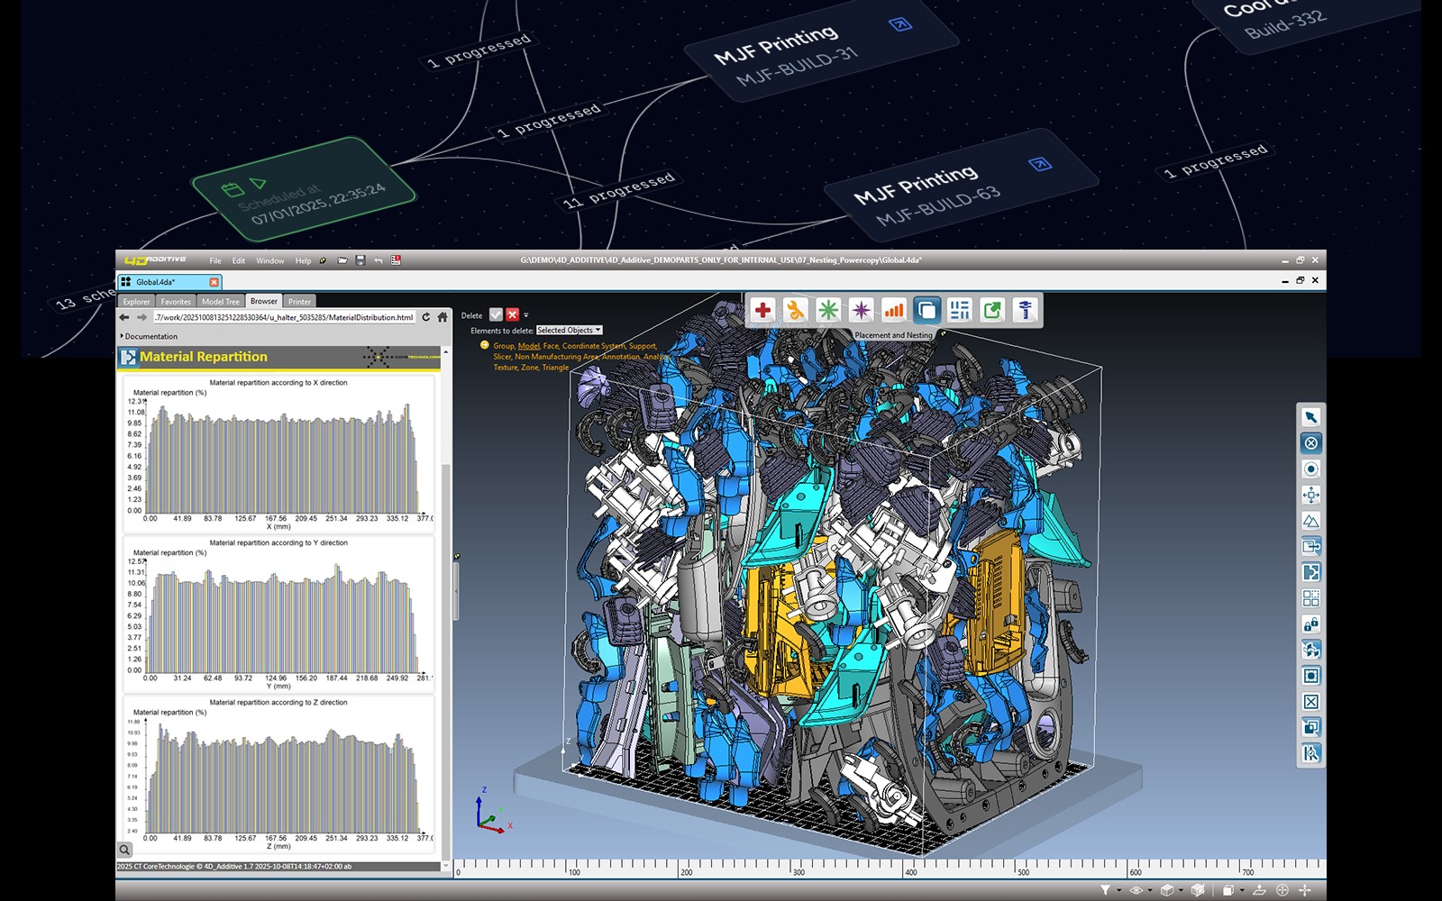Screen dimensions: 1442x901
Task: Click the save floppy disk icon
Action: [x=360, y=260]
